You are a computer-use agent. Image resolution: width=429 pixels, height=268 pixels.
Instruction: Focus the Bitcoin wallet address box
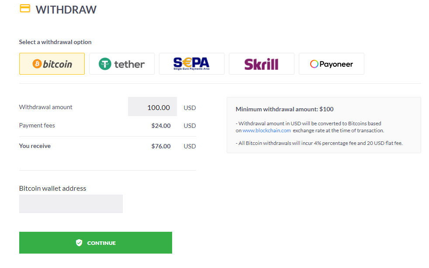coord(71,204)
